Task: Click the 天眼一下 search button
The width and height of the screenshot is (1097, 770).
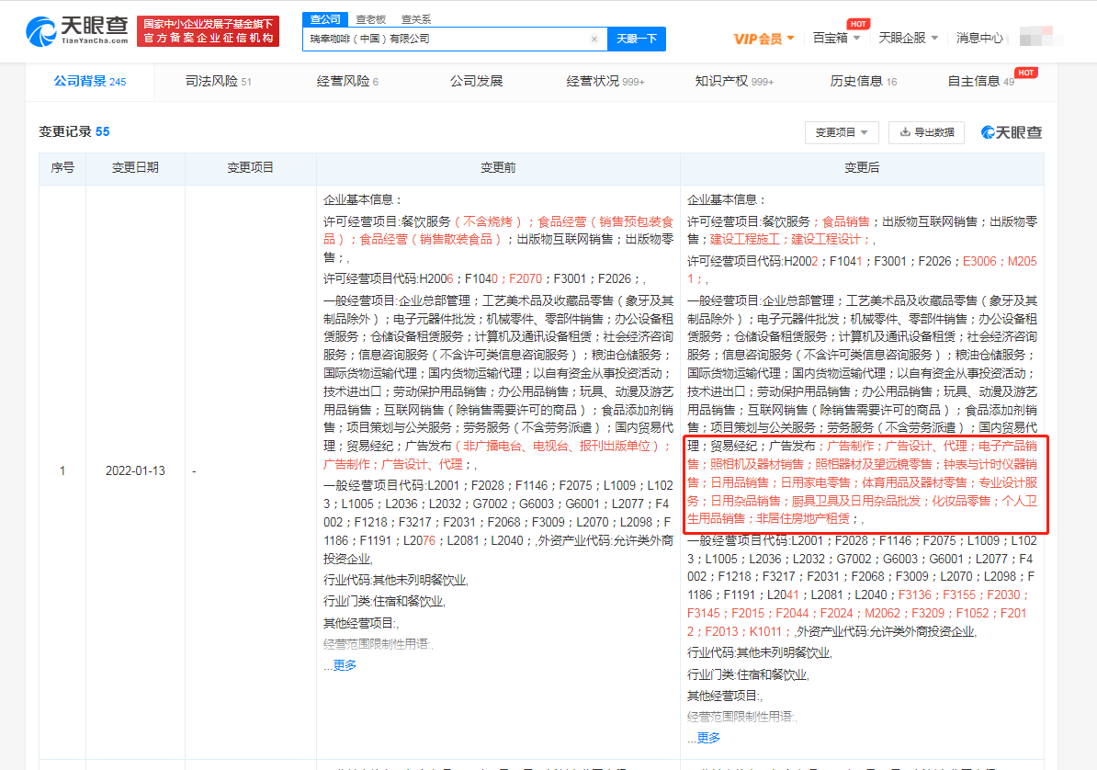Action: [x=637, y=40]
